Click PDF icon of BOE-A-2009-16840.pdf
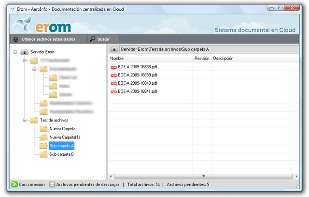This screenshot has width=309, height=197. (x=113, y=83)
